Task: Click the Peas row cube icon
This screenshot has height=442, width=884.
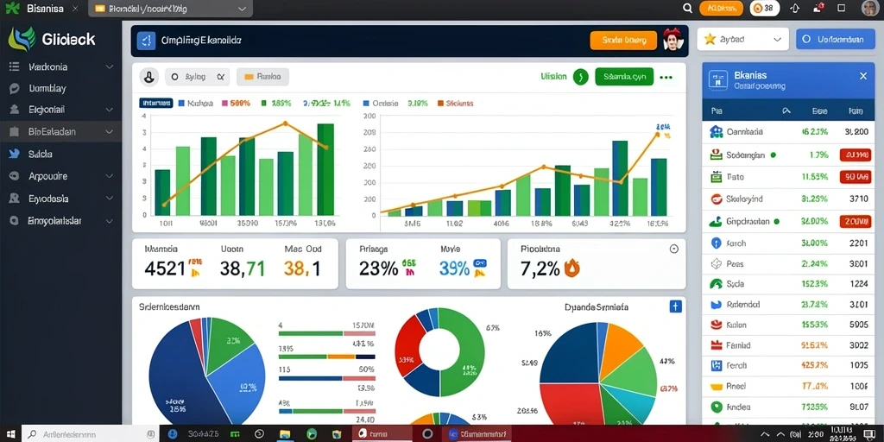Action: [x=716, y=263]
